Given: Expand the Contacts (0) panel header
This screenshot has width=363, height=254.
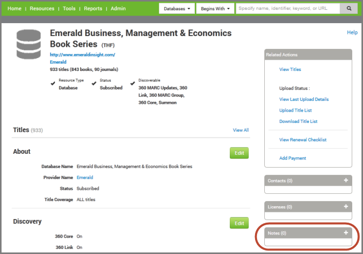Looking at the screenshot, I should [x=308, y=180].
